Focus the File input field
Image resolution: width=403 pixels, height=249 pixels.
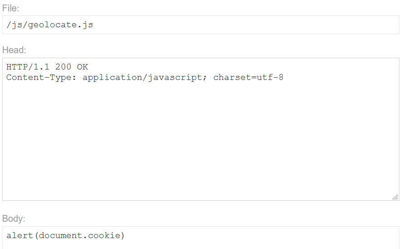point(201,25)
